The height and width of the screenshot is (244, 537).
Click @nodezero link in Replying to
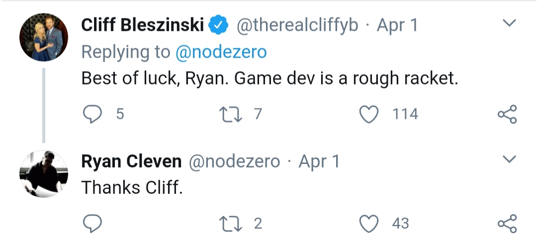coord(221,52)
